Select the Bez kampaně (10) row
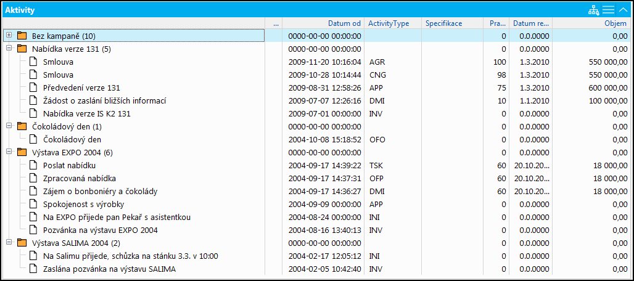The width and height of the screenshot is (634, 281). [316, 36]
